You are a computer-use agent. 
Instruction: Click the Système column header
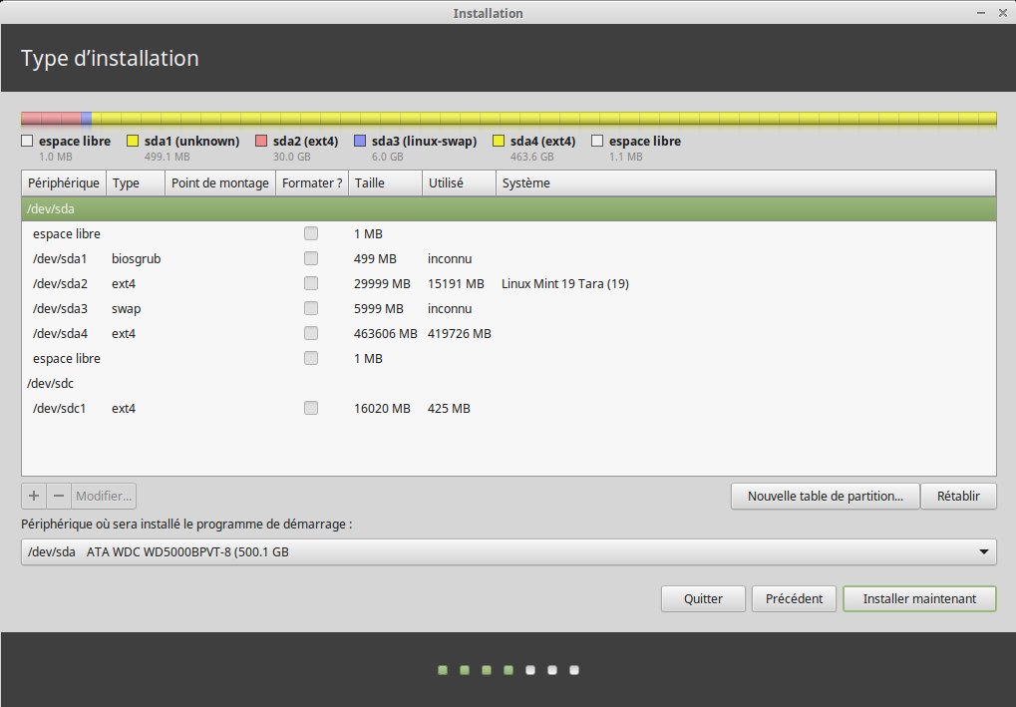click(x=743, y=183)
